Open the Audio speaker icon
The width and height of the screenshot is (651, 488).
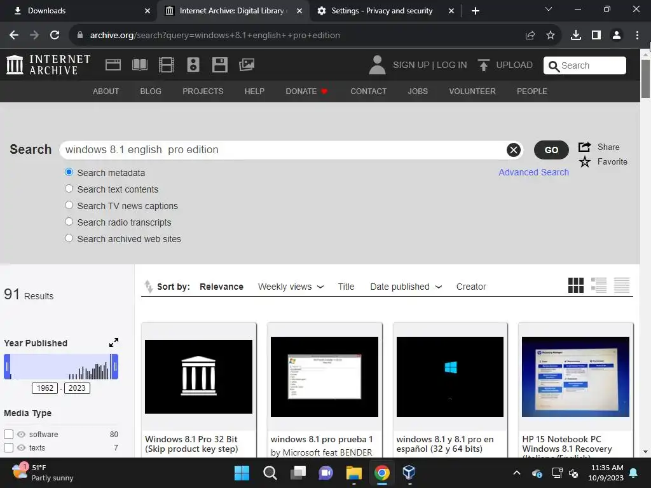[193, 65]
